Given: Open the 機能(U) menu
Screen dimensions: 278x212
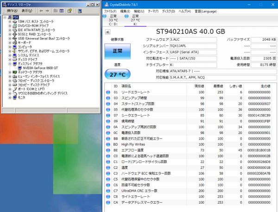Looking at the screenshot, I should pyautogui.click(x=139, y=11).
